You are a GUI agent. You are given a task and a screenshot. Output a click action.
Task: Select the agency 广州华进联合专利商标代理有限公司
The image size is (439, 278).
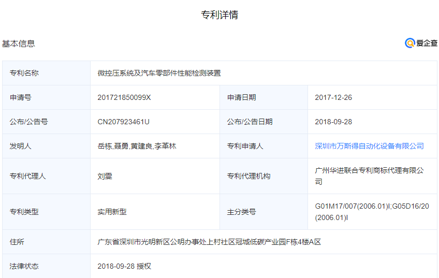coord(369,176)
